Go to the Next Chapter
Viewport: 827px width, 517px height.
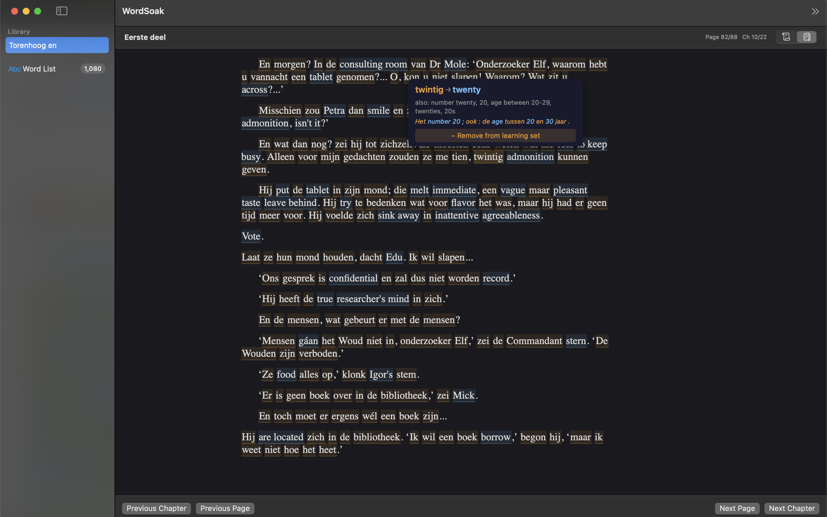tap(791, 508)
